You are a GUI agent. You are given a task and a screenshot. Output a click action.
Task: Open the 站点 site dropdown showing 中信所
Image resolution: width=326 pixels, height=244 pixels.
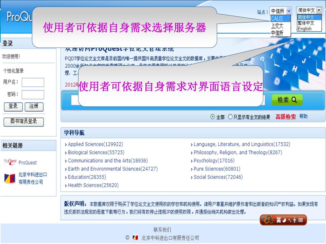(281, 11)
